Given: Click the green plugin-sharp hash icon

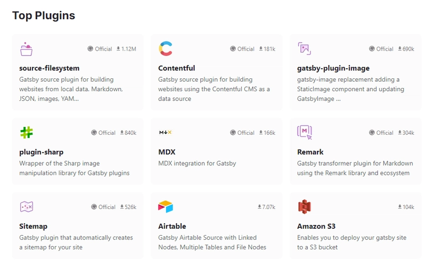Looking at the screenshot, I should 26,133.
